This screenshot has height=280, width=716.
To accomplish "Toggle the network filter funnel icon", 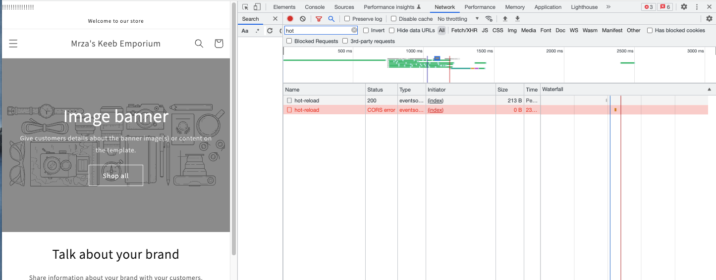I will point(319,19).
